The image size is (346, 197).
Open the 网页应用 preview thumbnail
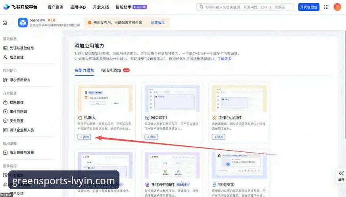(x=172, y=98)
